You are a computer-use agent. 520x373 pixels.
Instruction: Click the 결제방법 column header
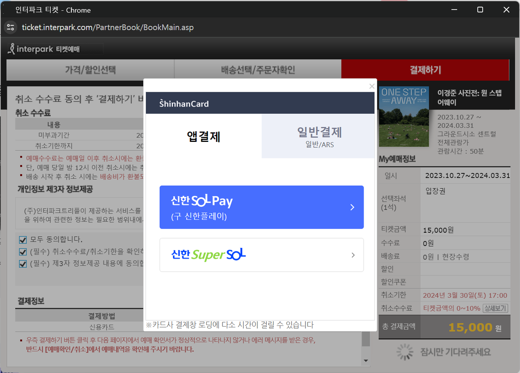[x=102, y=316]
